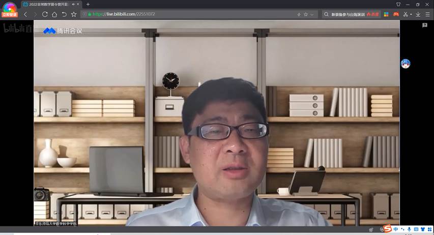Open a new tab with plus button

tap(88, 4)
